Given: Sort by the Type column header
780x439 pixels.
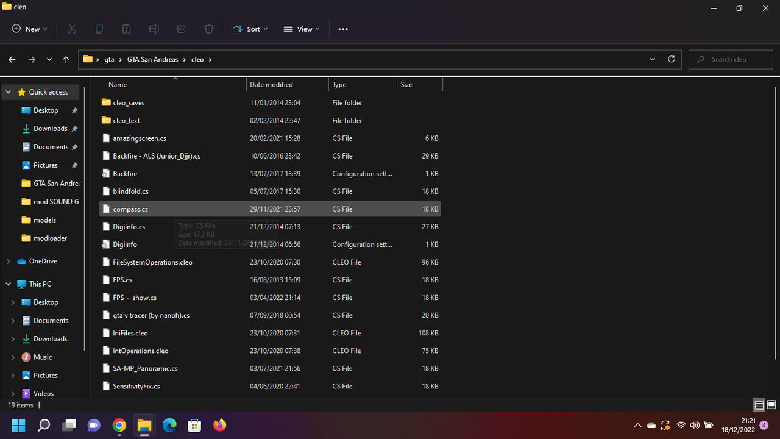Looking at the screenshot, I should point(363,85).
